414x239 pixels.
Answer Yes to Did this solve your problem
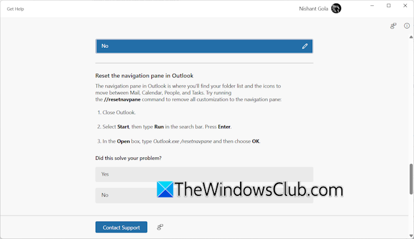point(204,175)
